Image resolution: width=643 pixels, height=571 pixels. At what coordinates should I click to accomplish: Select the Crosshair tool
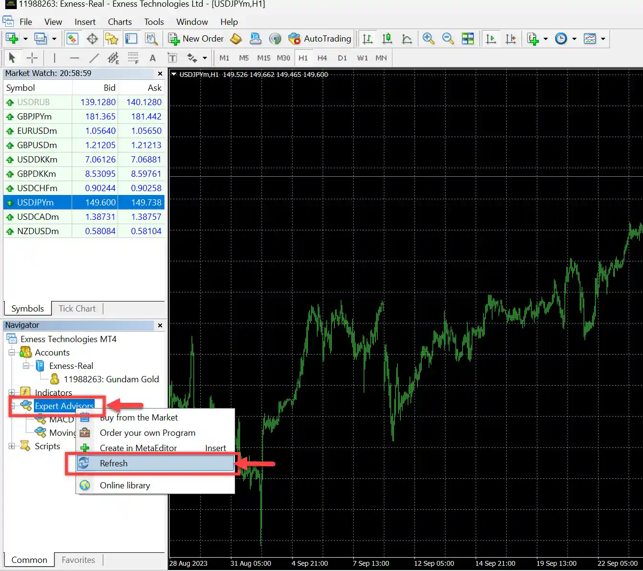(x=32, y=58)
